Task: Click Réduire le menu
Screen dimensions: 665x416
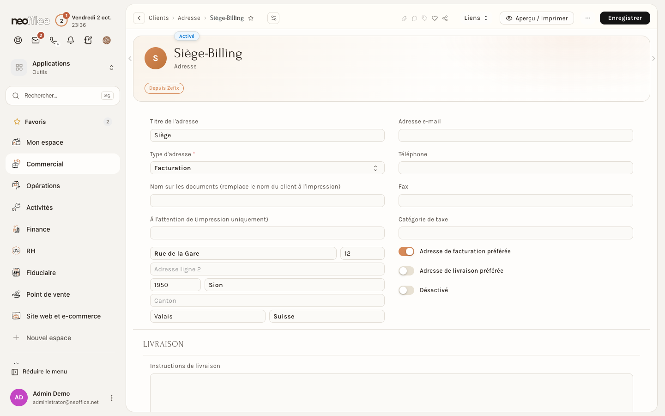Action: [40, 372]
